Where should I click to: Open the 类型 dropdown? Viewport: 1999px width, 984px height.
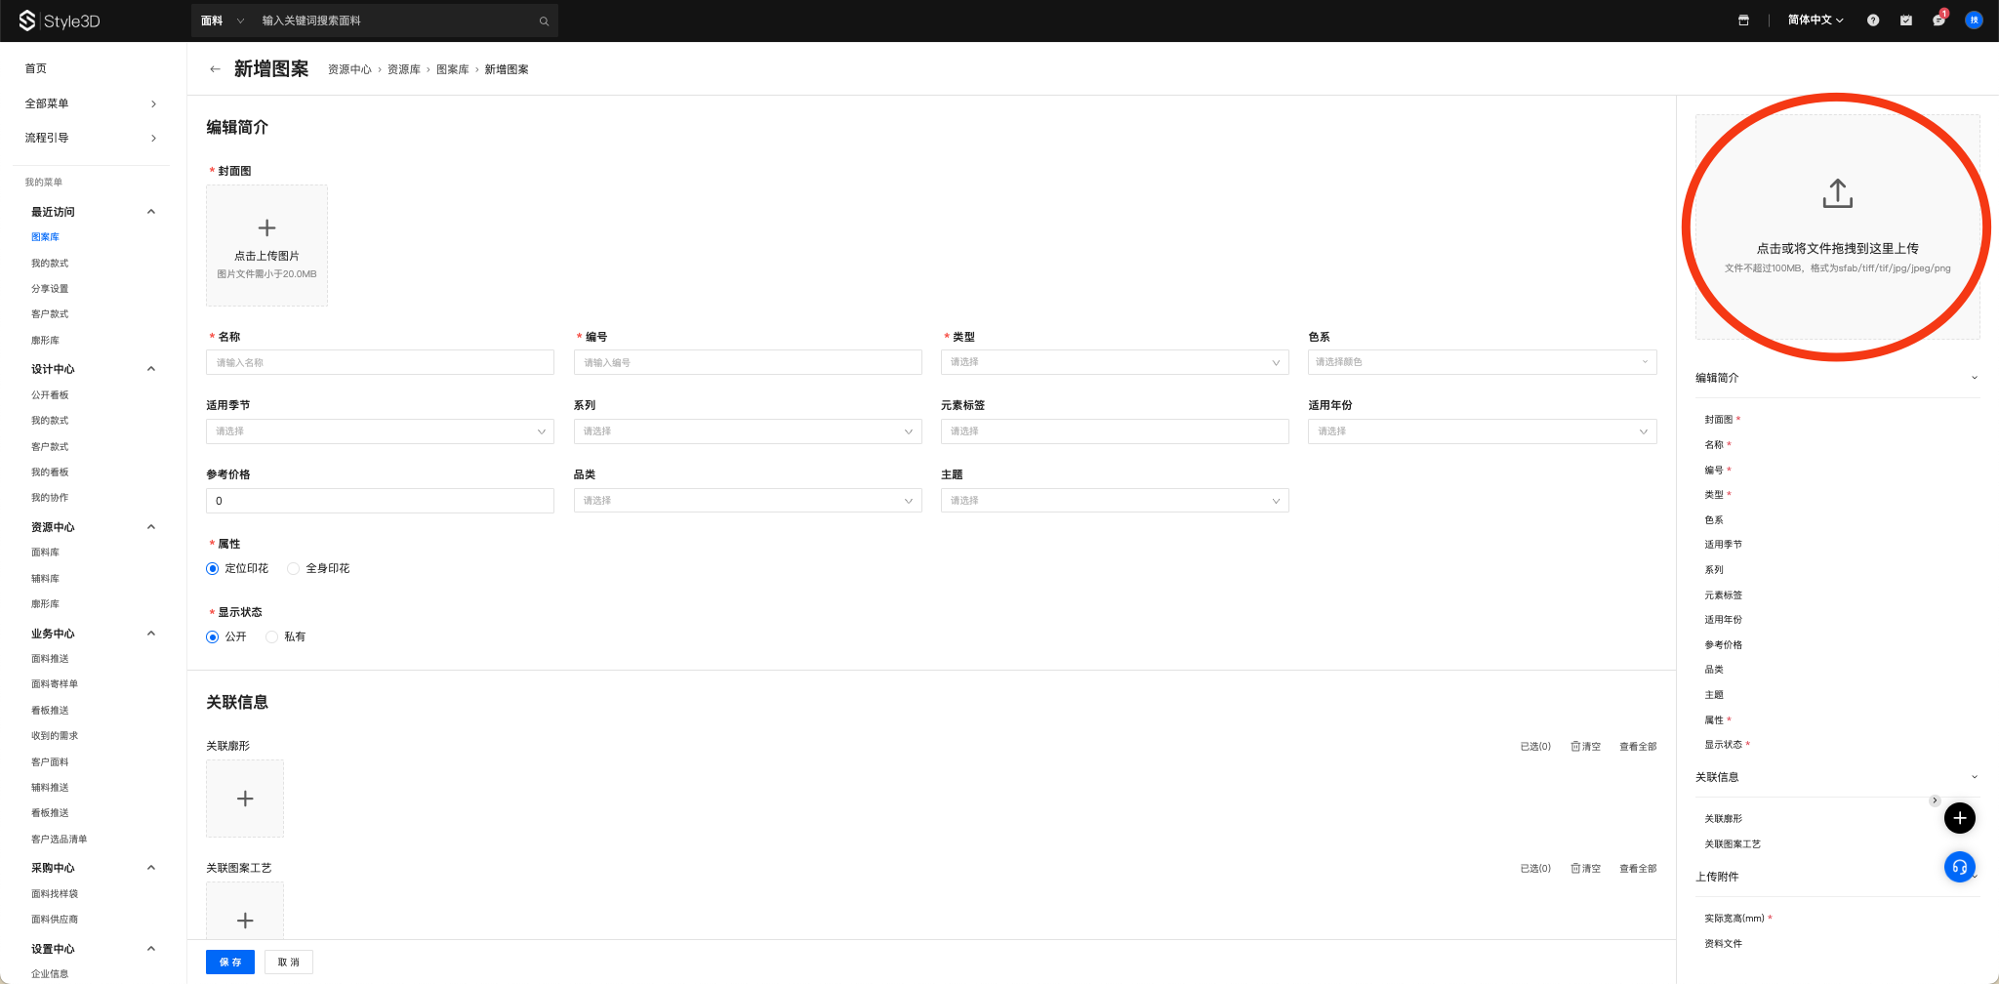tap(1114, 362)
